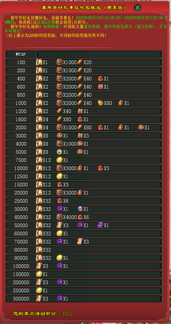The width and height of the screenshot is (171, 324).
Task: Select the pink gift box in the 600 row
Action: pyautogui.click(x=100, y=87)
